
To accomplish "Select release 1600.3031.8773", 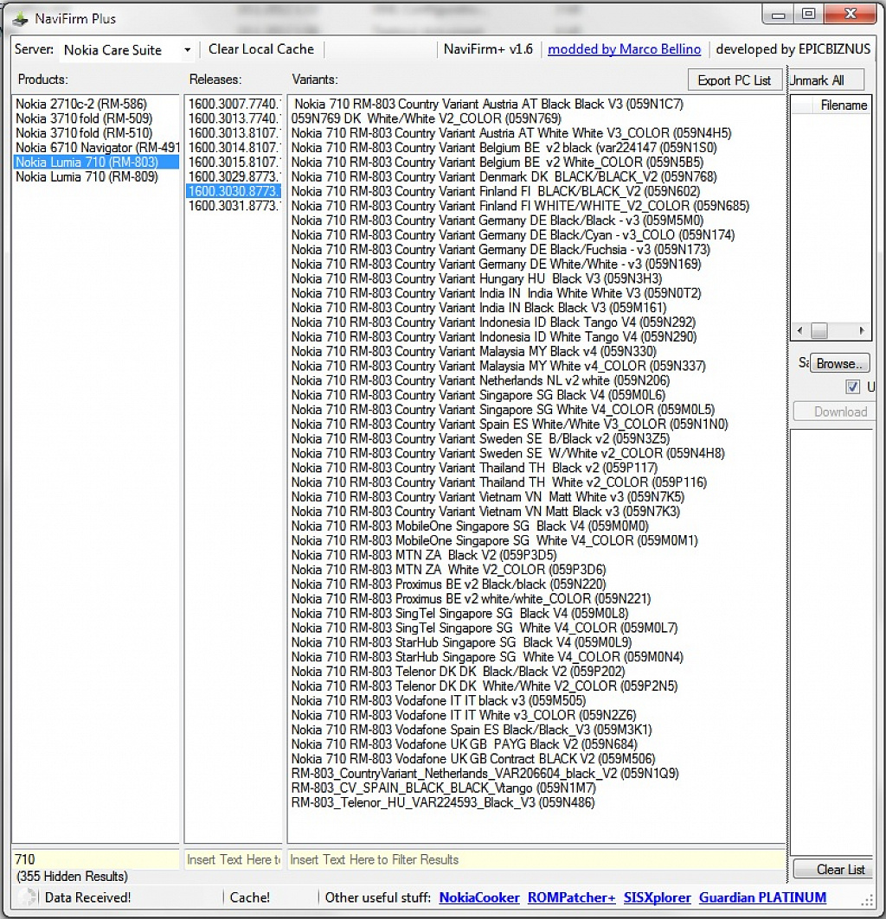I will [234, 207].
